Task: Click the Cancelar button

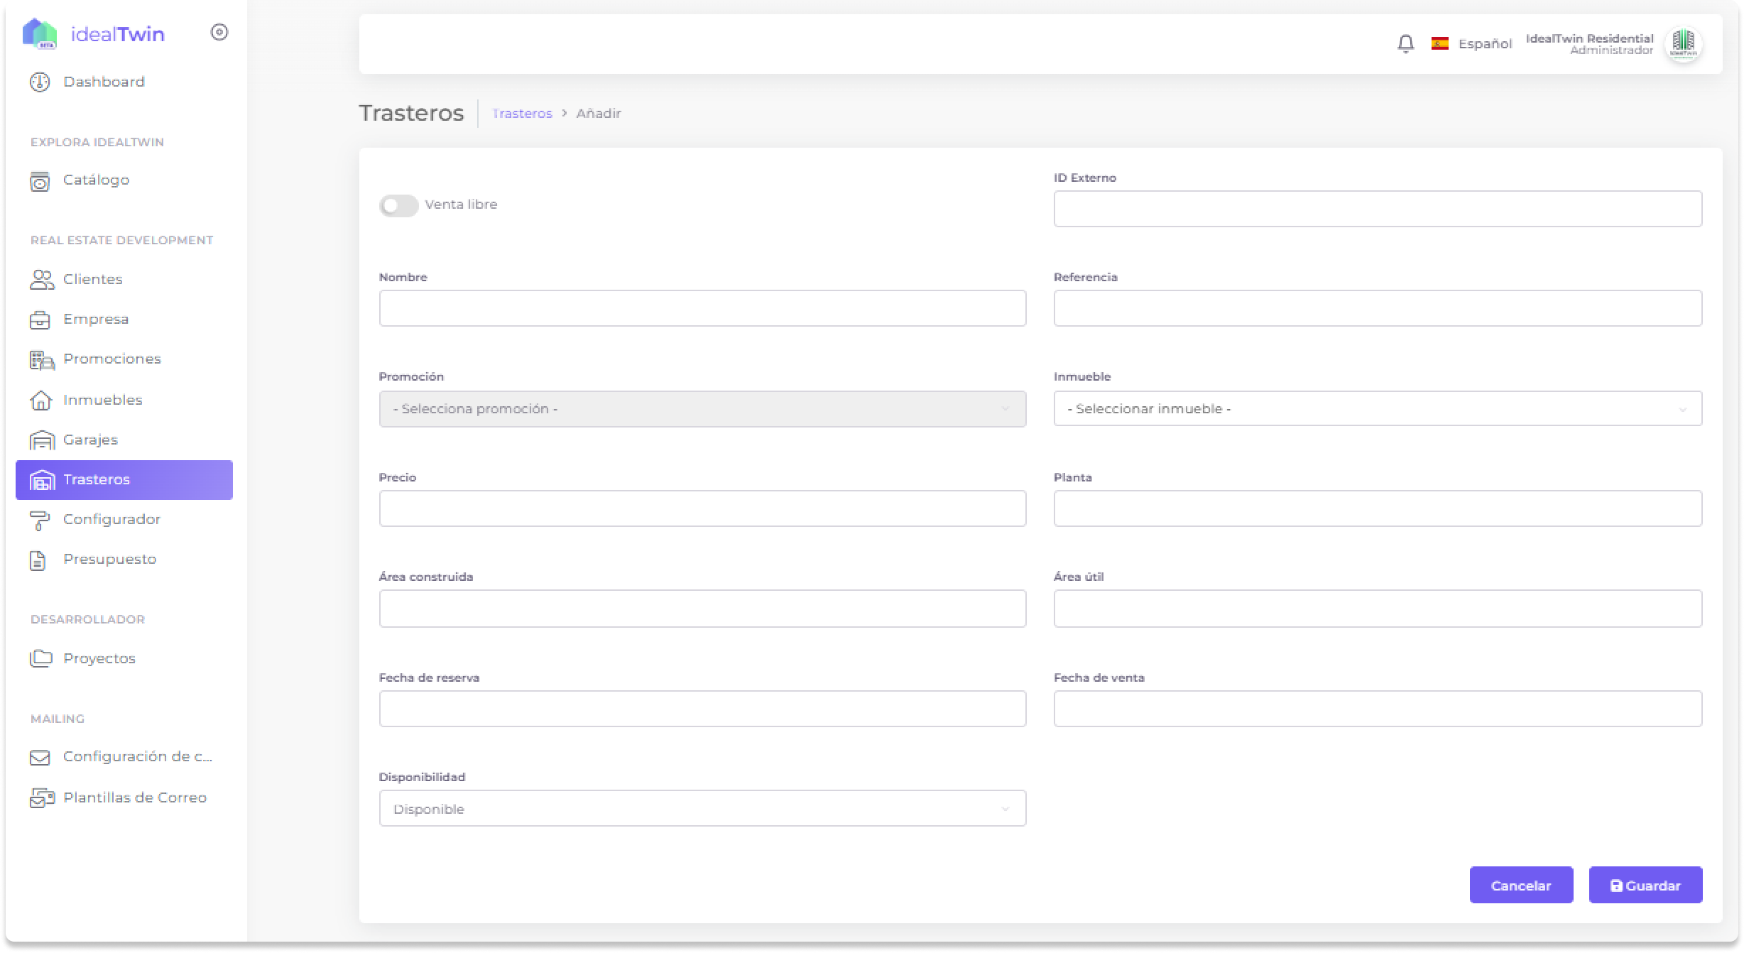Action: coord(1520,886)
